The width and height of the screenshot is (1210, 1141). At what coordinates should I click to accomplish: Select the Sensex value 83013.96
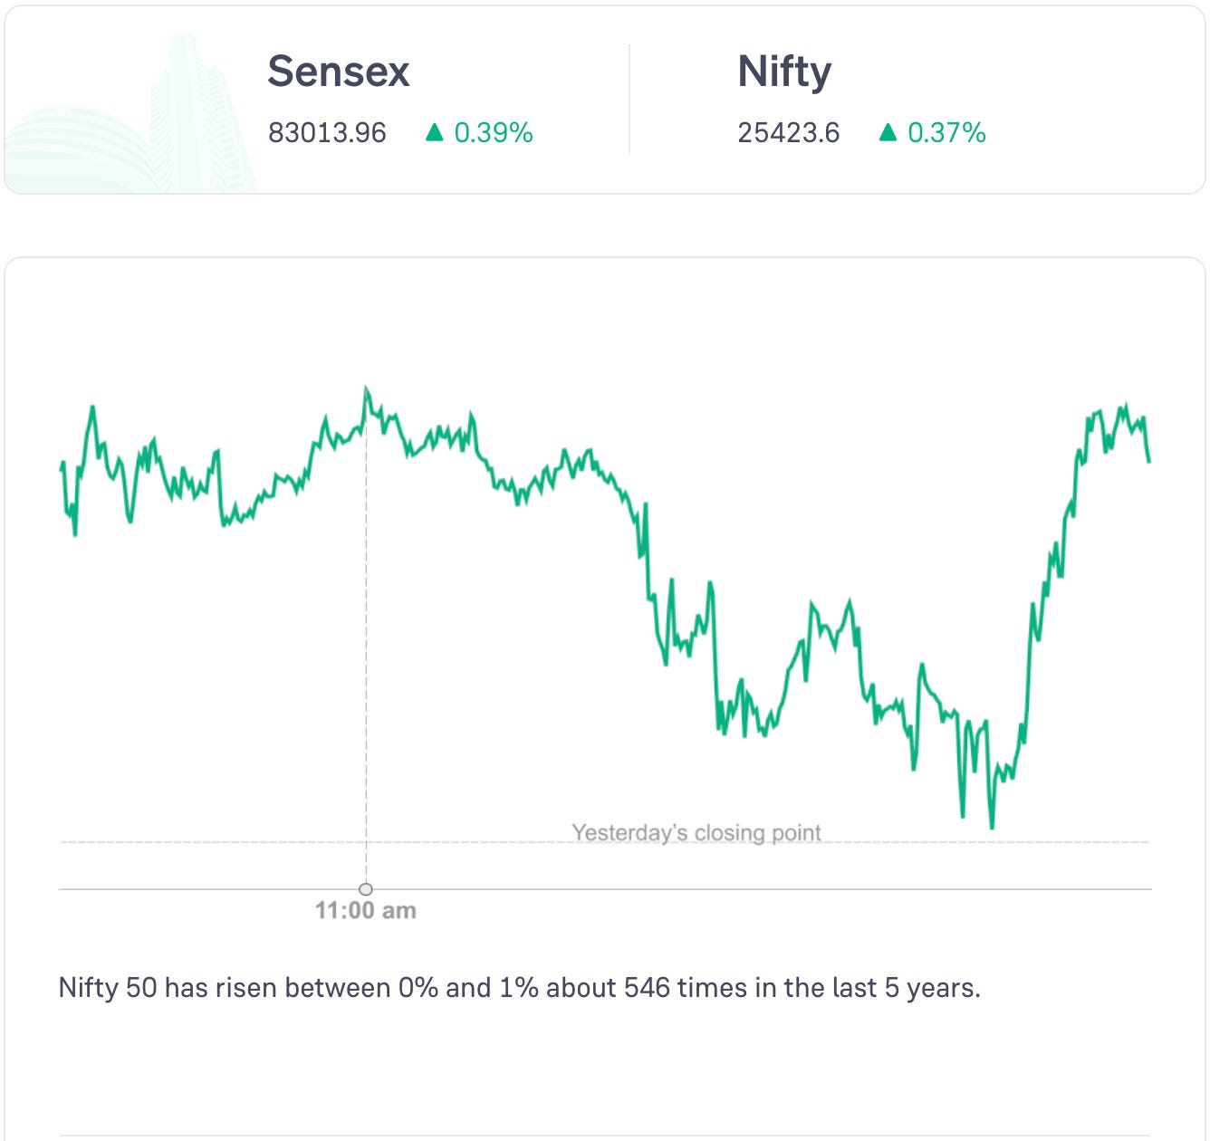[x=327, y=133]
